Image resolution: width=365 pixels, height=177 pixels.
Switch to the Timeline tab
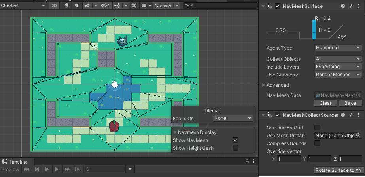click(x=15, y=162)
